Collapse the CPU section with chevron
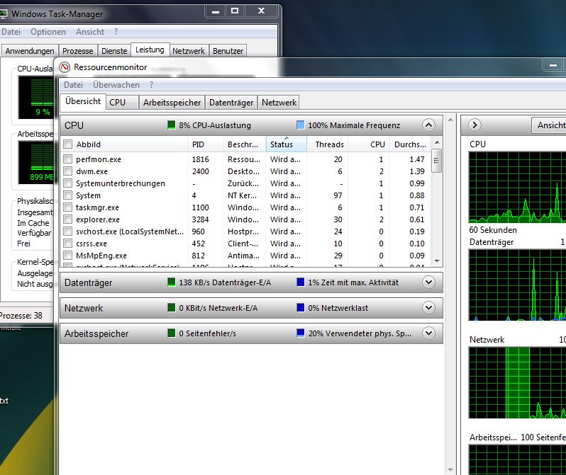 (x=428, y=125)
